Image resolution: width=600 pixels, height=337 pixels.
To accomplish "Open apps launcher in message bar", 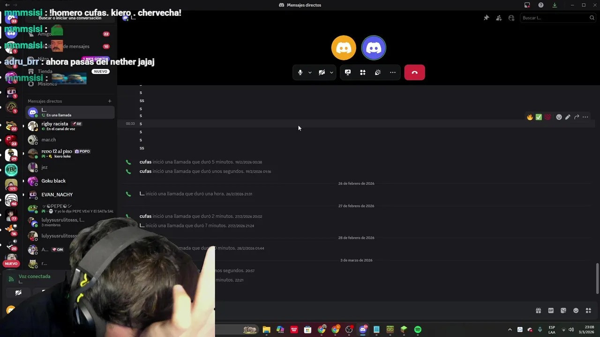I will 589,310.
